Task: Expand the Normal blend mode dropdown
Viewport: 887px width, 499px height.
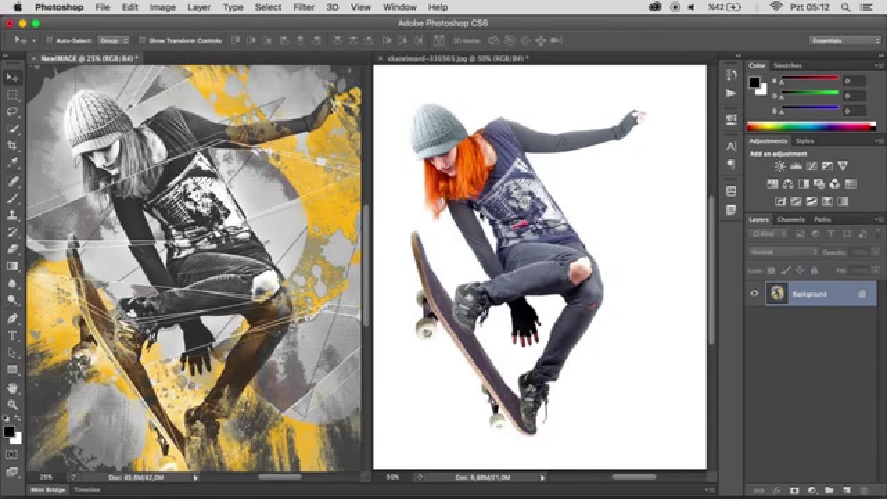Action: pos(784,252)
